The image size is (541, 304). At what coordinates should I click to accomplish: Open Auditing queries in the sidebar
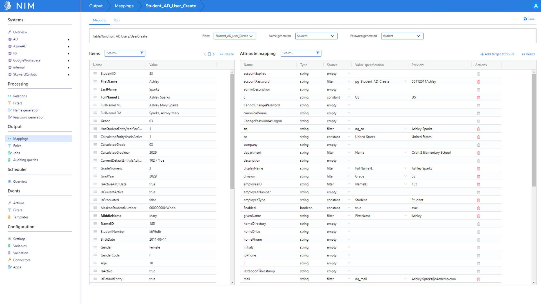[x=25, y=160]
